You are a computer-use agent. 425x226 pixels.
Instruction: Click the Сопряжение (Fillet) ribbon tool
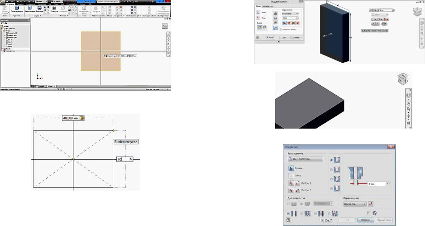click(x=63, y=9)
